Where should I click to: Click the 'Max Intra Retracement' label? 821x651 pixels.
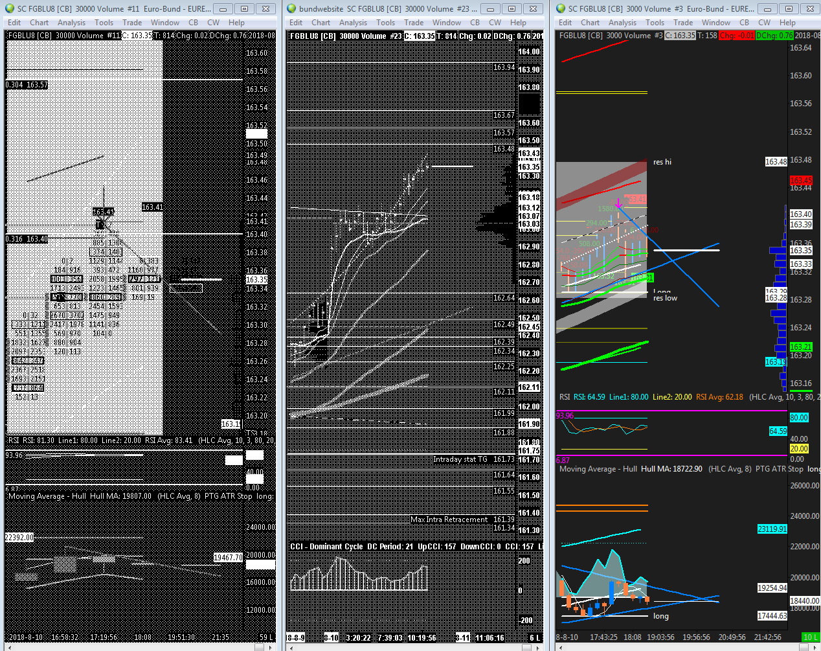pyautogui.click(x=449, y=520)
